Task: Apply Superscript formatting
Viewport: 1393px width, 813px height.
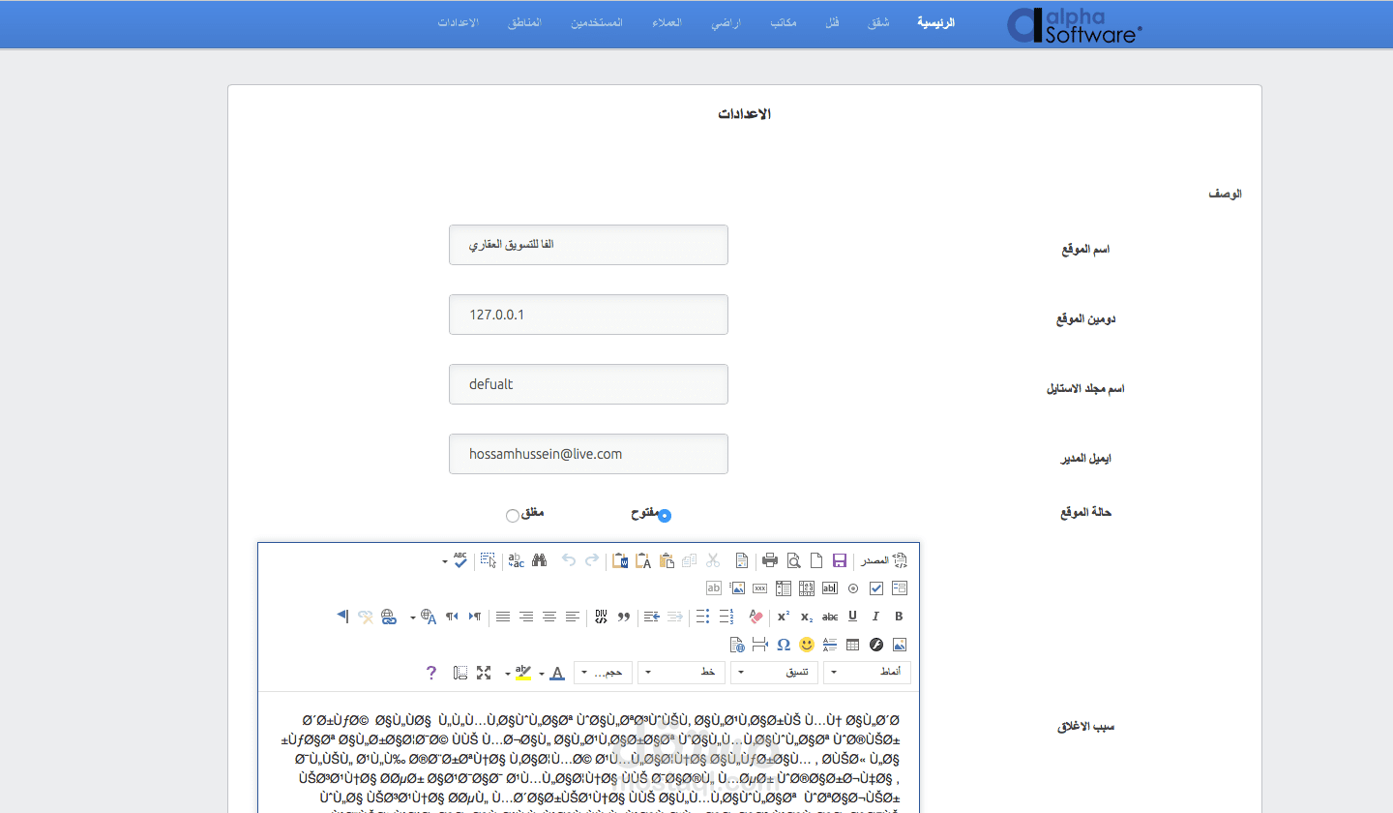Action: pyautogui.click(x=783, y=616)
